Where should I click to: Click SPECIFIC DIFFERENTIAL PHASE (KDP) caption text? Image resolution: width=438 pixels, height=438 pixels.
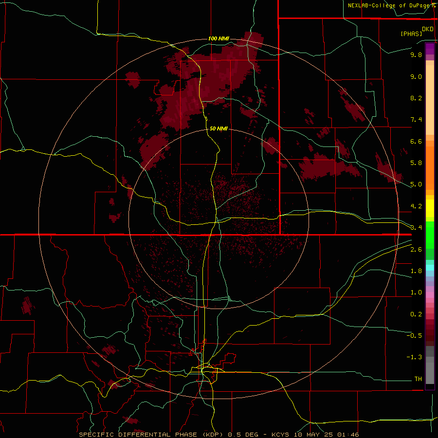click(x=152, y=435)
